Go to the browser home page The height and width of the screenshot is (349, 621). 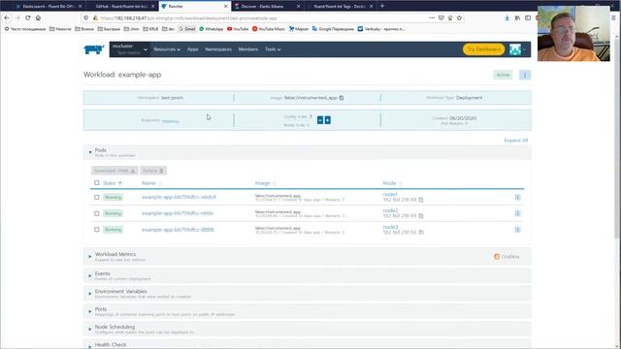[38, 17]
